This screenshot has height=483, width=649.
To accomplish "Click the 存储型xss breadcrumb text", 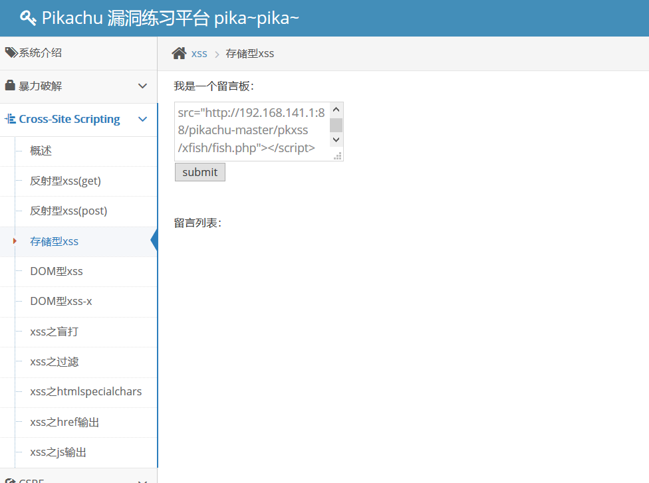I will click(249, 53).
